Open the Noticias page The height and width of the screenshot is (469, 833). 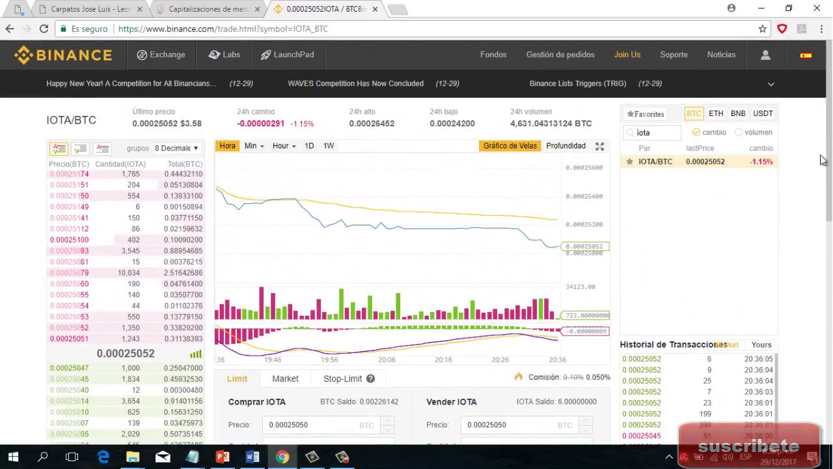tap(721, 55)
